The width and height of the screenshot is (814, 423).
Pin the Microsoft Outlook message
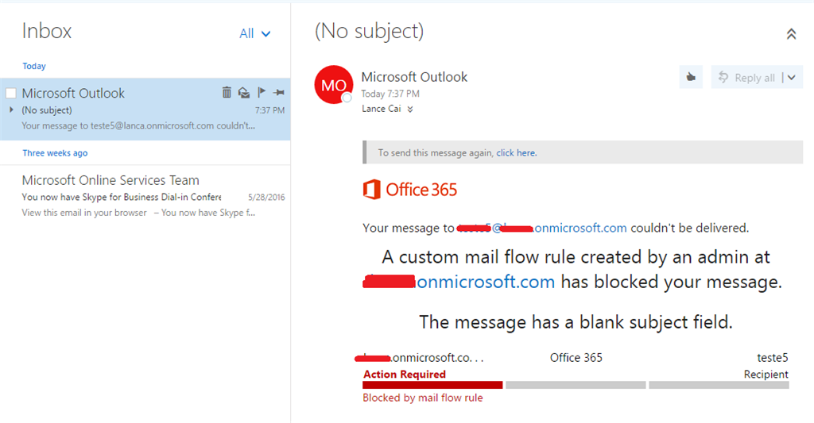click(278, 93)
